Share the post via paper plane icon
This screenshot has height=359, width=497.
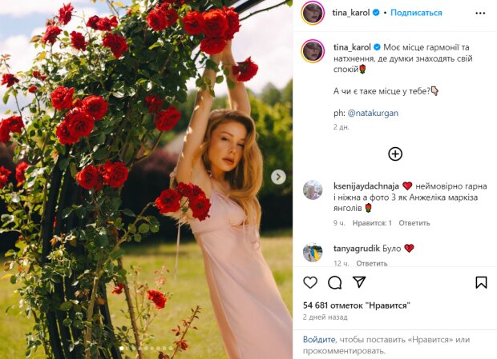click(360, 282)
